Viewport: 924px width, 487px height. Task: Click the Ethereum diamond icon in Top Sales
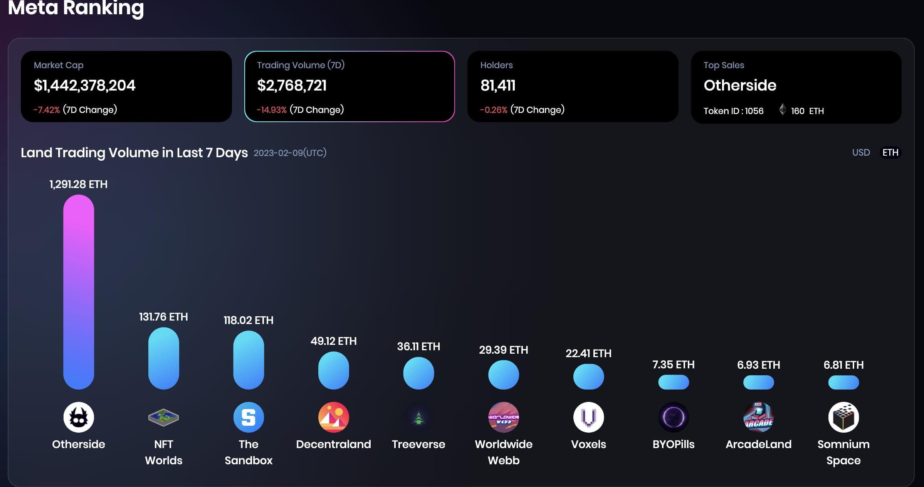[x=783, y=109]
